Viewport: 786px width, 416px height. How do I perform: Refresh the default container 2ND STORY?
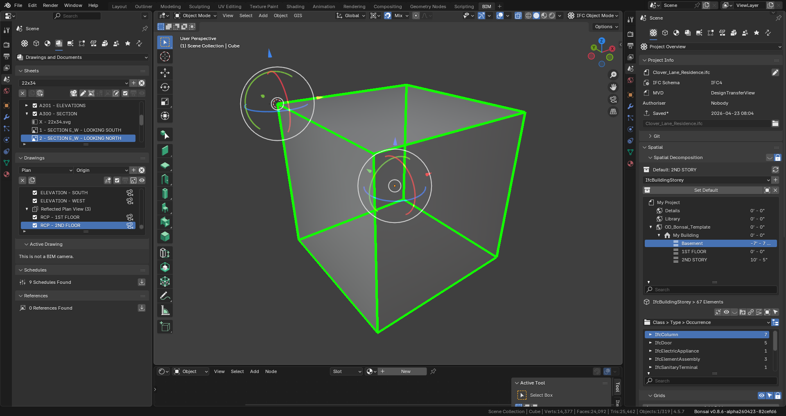(775, 170)
